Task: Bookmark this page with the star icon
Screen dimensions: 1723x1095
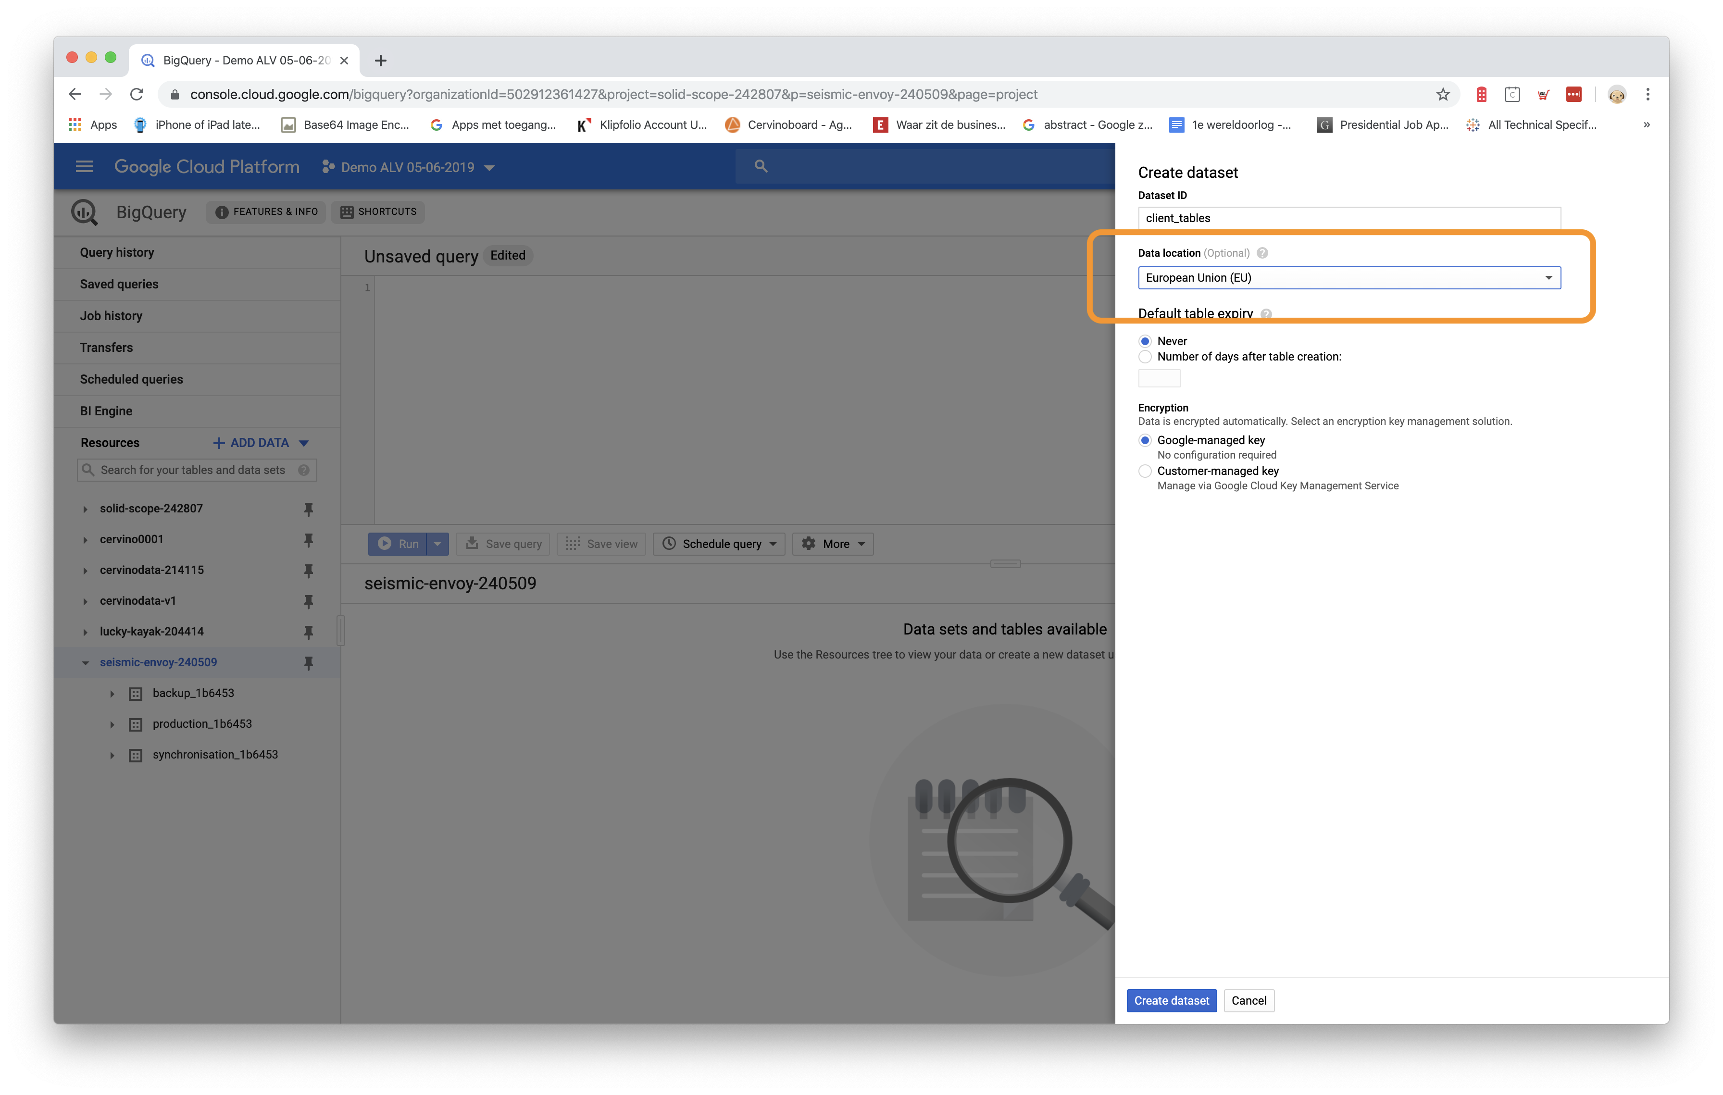Action: (x=1443, y=94)
